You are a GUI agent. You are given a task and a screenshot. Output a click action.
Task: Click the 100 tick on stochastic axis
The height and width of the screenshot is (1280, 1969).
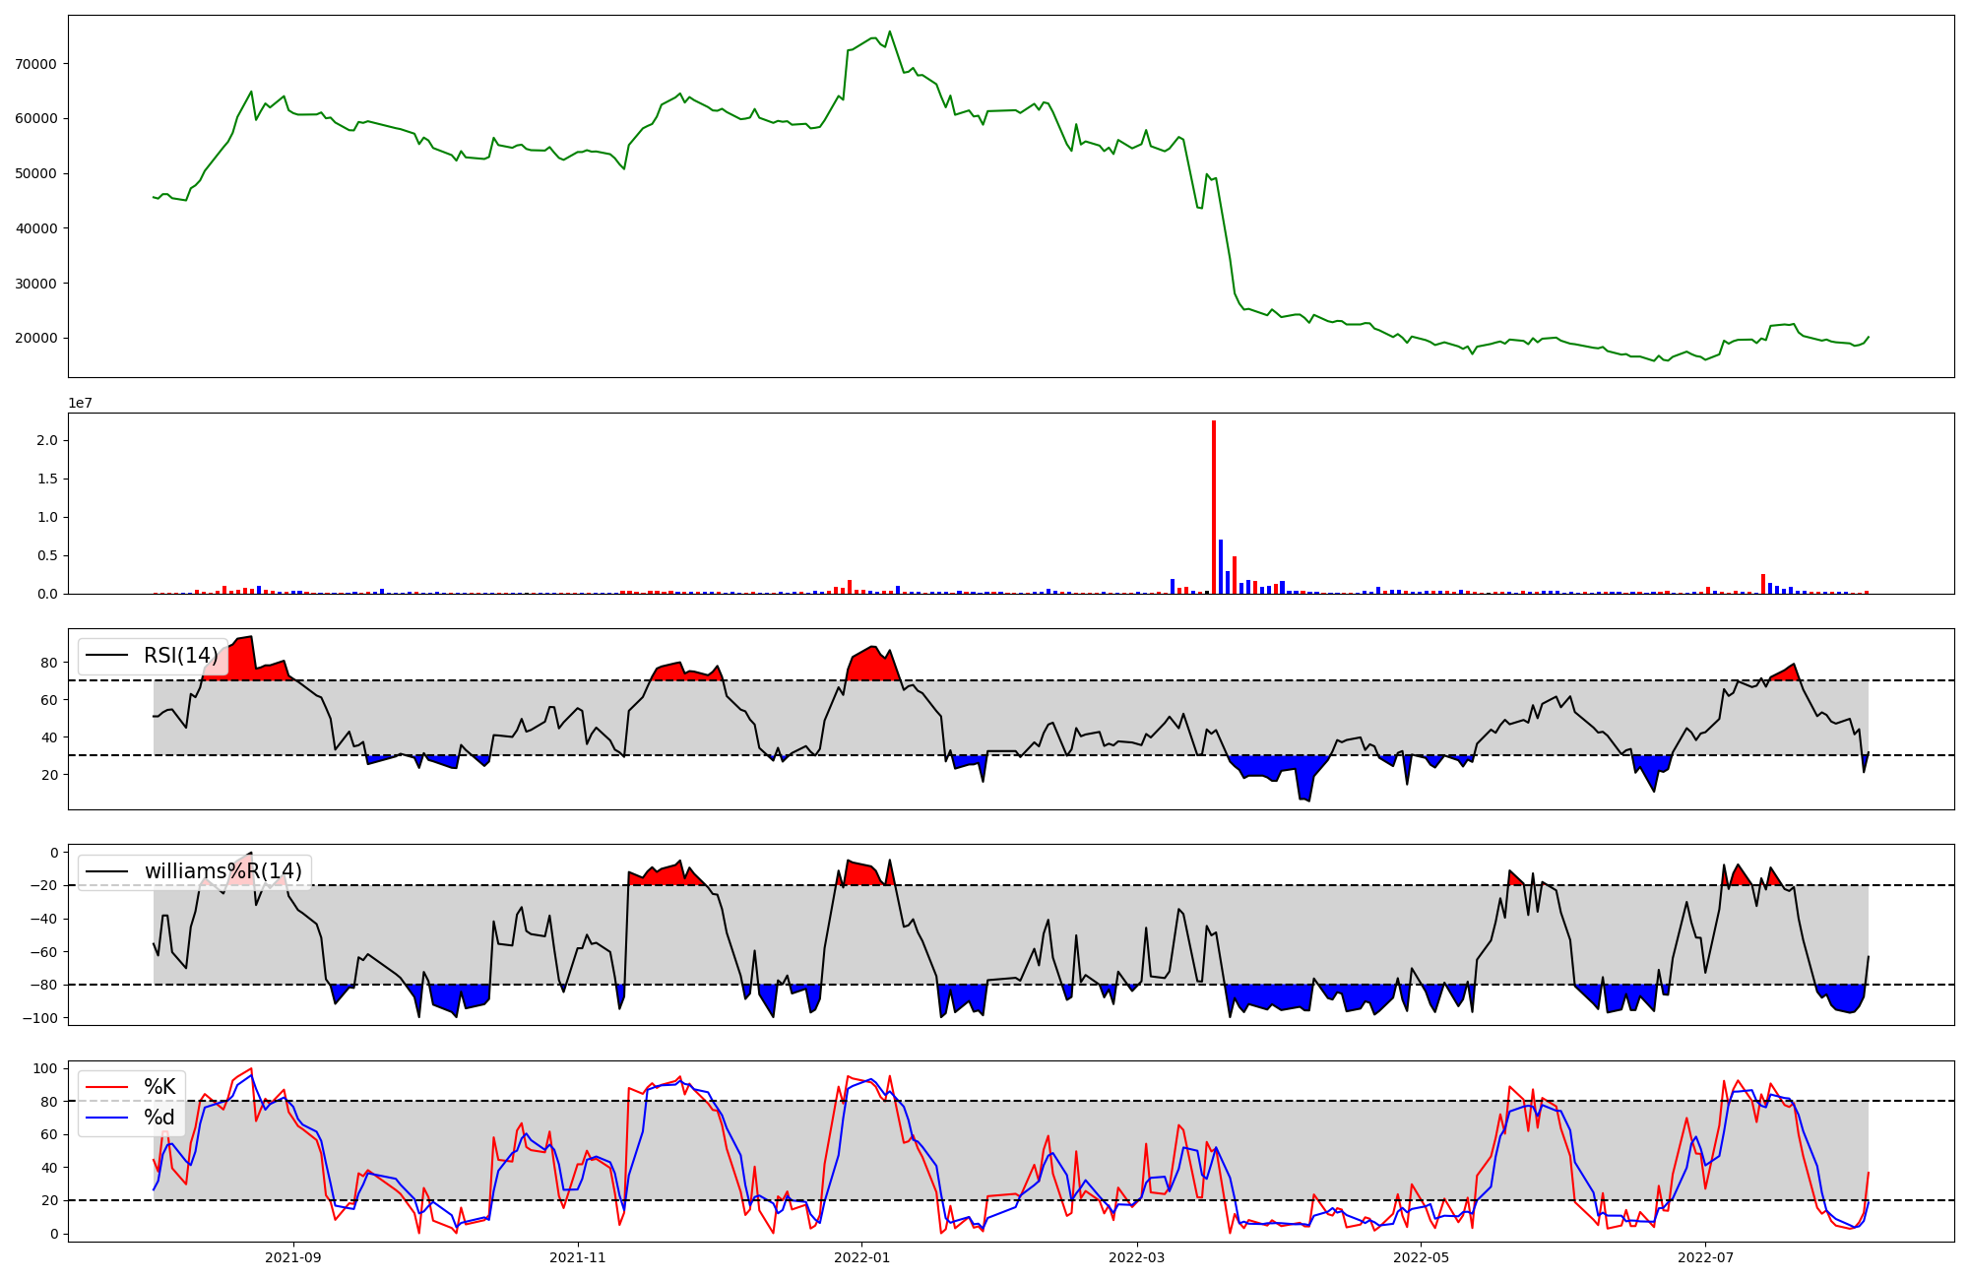45,1068
